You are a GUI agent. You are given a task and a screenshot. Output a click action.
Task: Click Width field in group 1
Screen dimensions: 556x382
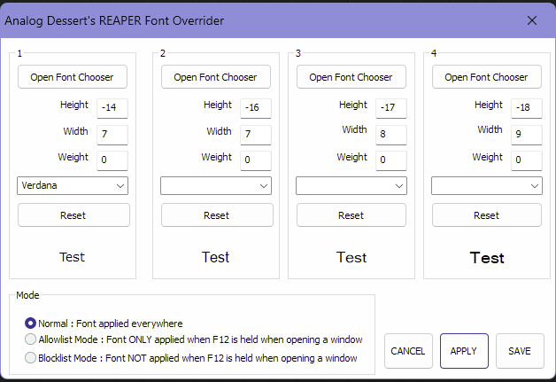[x=112, y=135]
